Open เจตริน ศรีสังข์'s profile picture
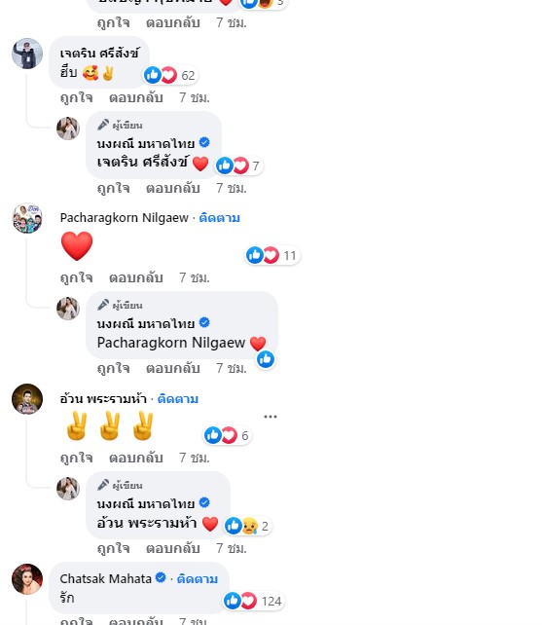Image resolution: width=542 pixels, height=625 pixels. (27, 54)
